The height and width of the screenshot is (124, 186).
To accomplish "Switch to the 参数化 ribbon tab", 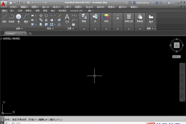I will (29, 11).
